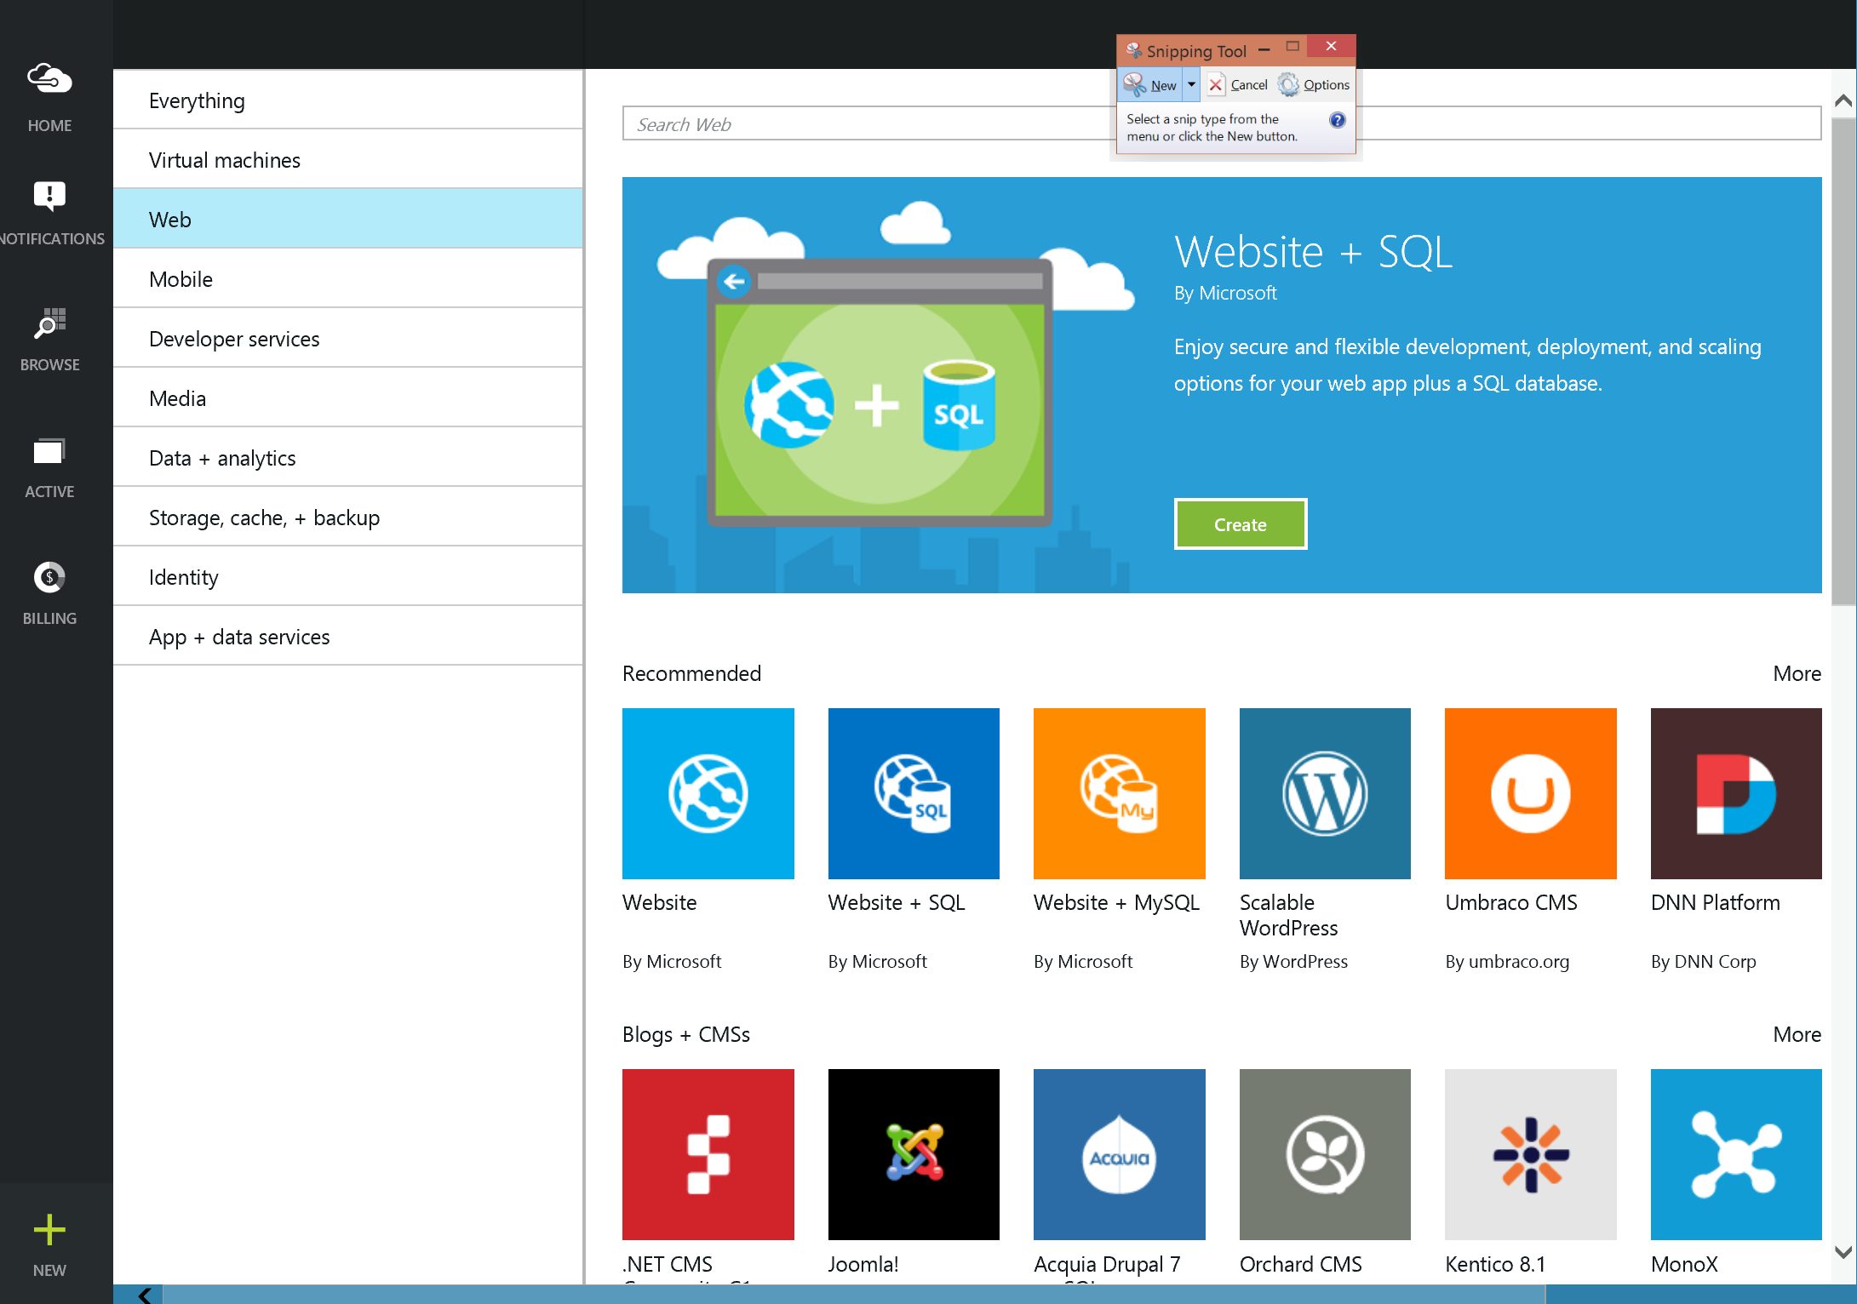This screenshot has width=1857, height=1304.
Task: Select the Kentico 8.1 tile icon
Action: (1530, 1154)
